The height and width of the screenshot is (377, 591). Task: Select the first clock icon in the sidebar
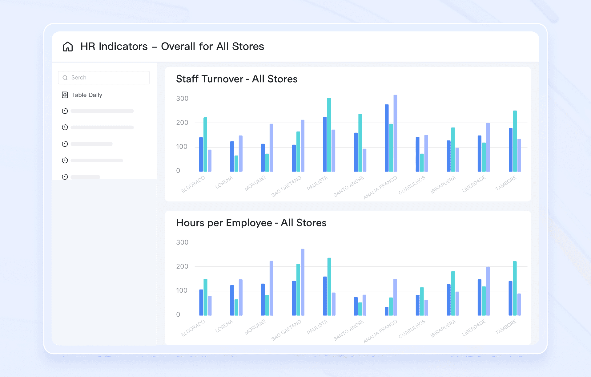click(x=65, y=111)
